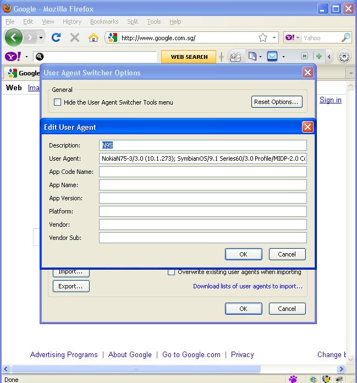
Task: Open the Edit menu
Action: 28,22
